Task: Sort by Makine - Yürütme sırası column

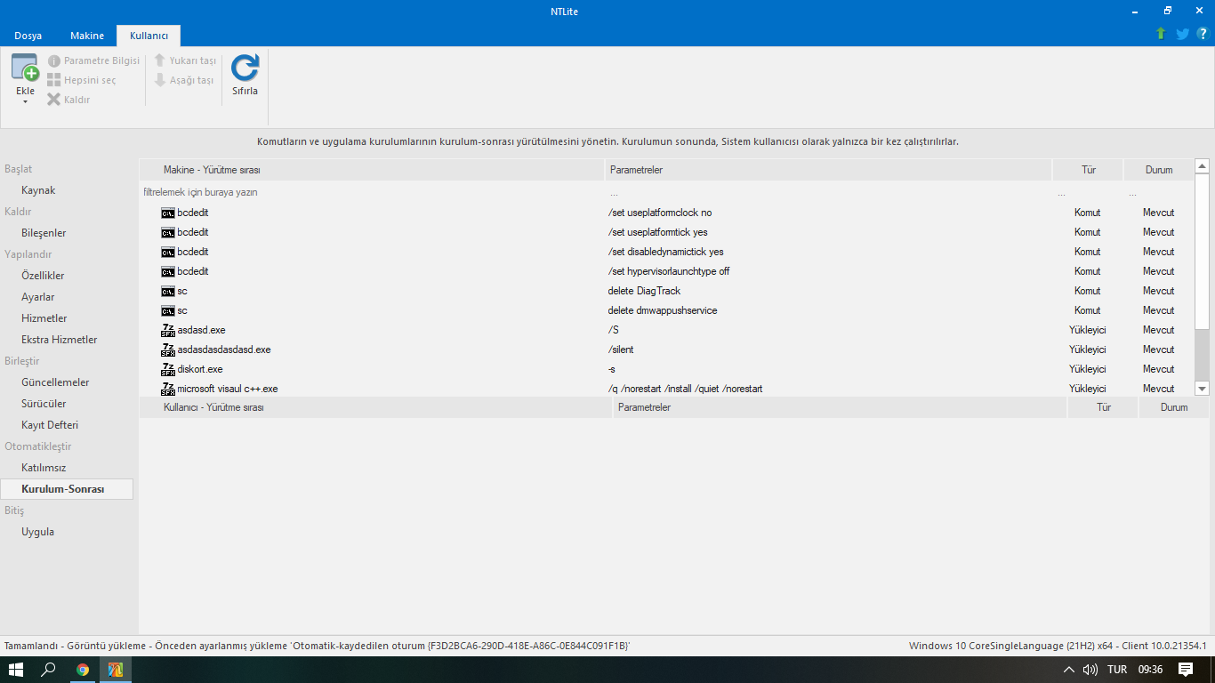Action: [372, 170]
